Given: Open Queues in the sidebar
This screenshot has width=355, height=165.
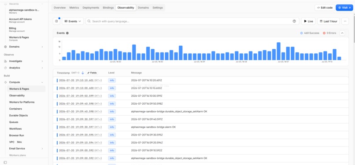Looking at the screenshot, I should [x=14, y=122].
